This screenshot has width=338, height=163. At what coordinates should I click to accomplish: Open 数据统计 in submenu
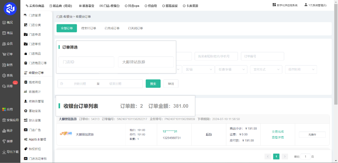(x=34, y=92)
